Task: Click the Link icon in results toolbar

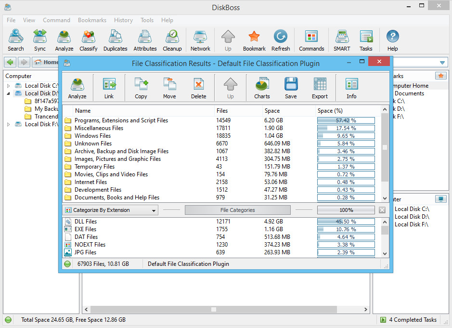Action: coord(109,88)
